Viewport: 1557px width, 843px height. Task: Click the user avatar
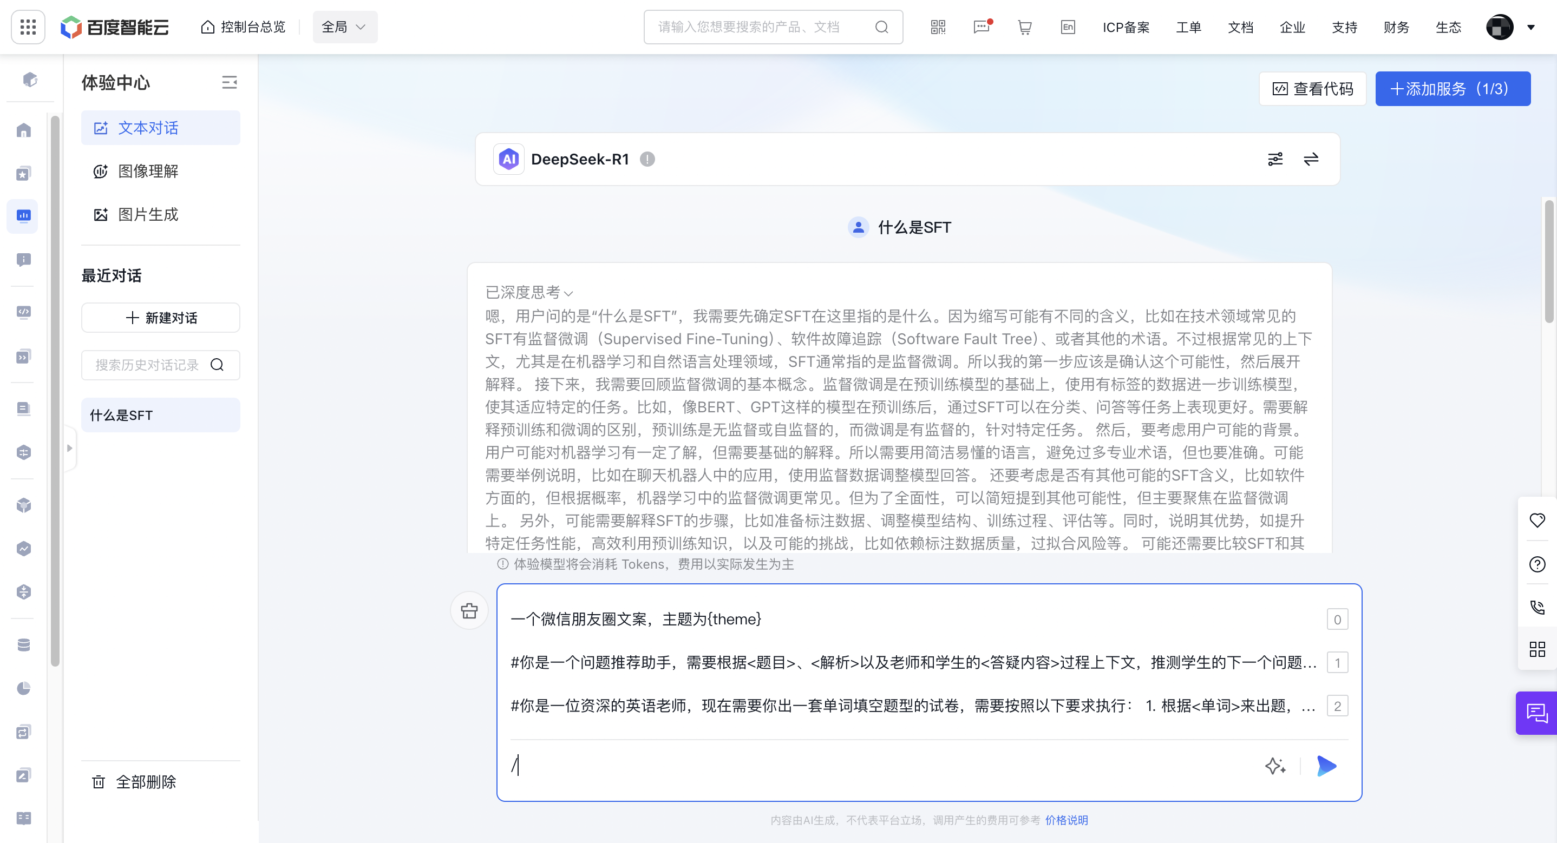point(1500,27)
